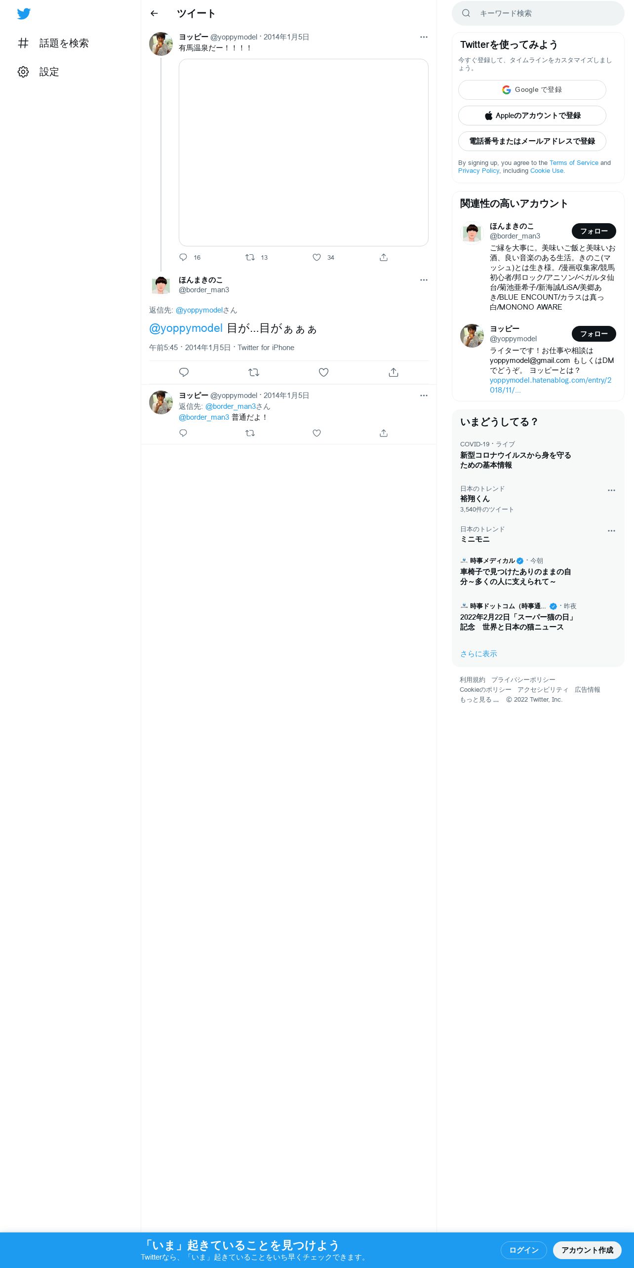
Task: Like the ほんまきのこ main tweet
Action: click(x=323, y=372)
